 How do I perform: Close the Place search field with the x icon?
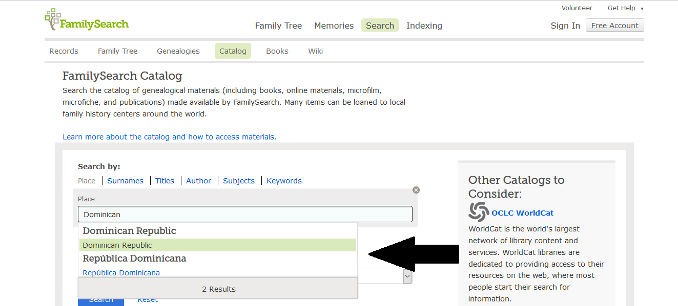click(416, 190)
